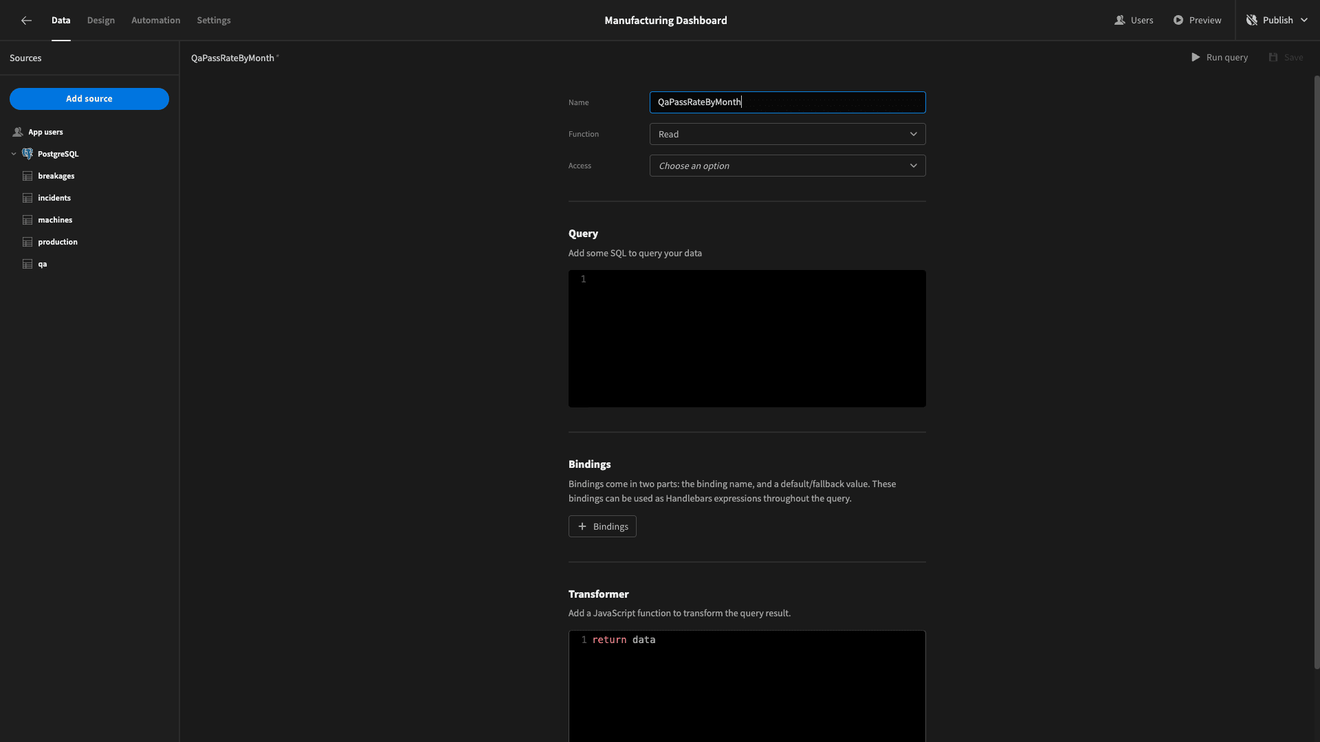Viewport: 1320px width, 742px height.
Task: Select the qa table name
Action: pos(43,264)
